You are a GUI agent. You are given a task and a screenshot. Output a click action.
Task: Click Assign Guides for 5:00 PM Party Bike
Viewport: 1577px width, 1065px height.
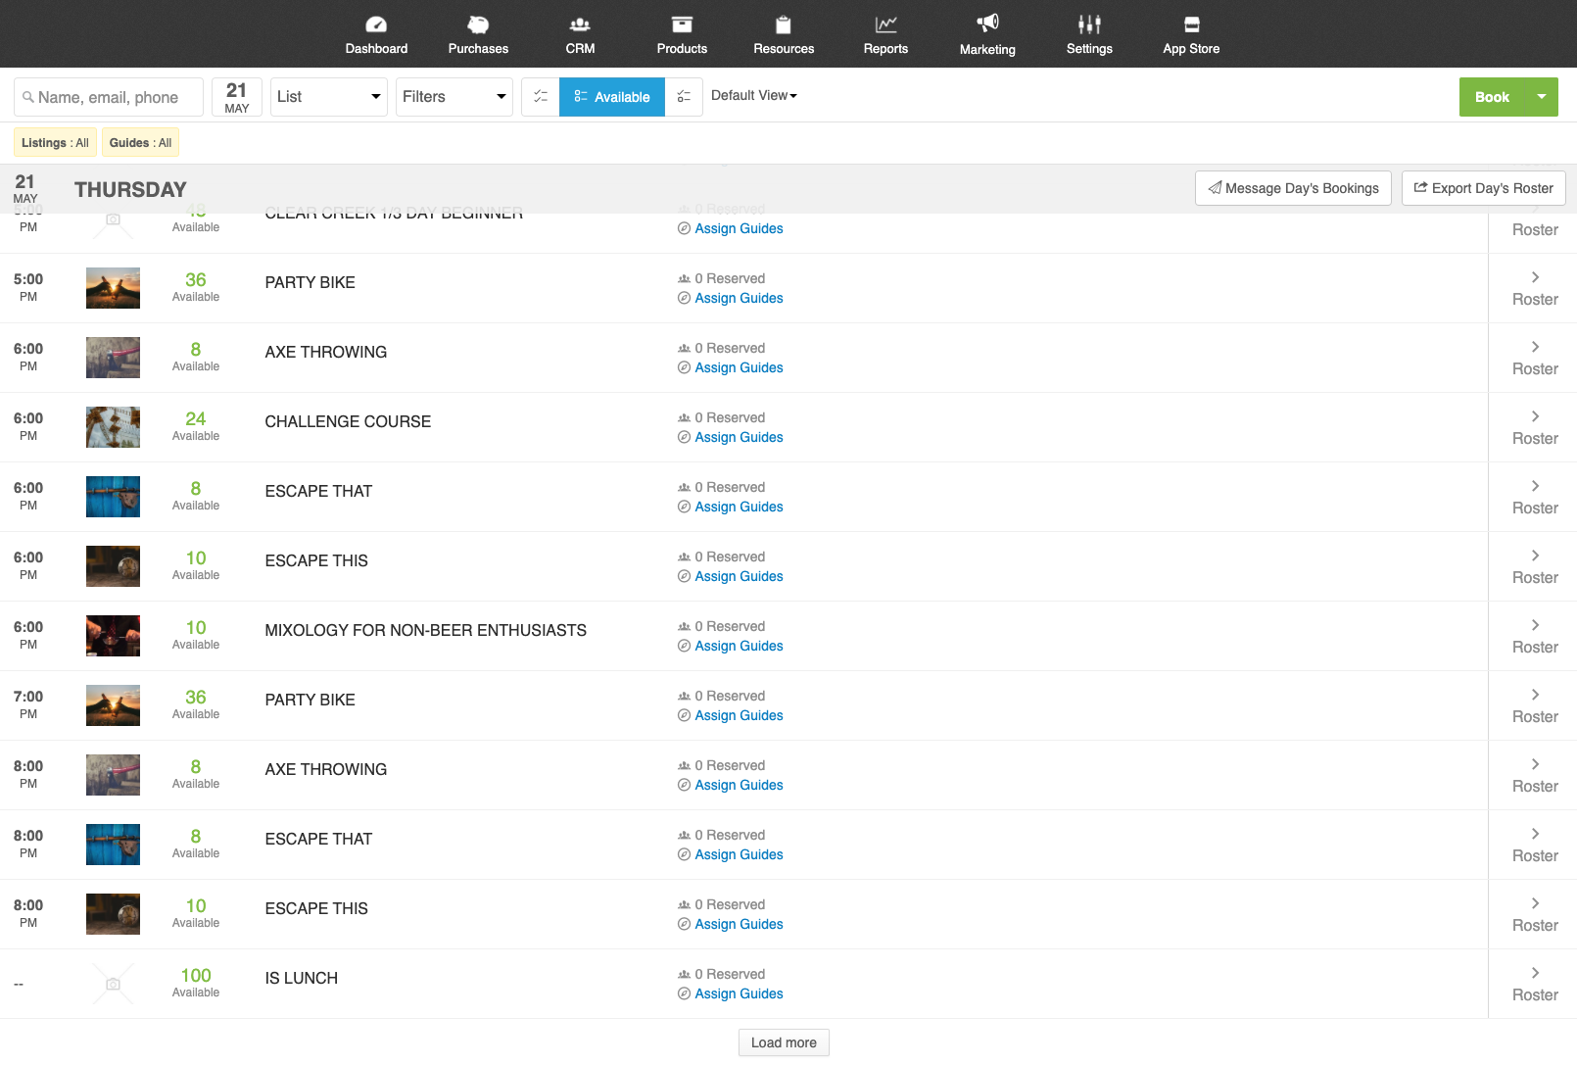pyautogui.click(x=739, y=298)
